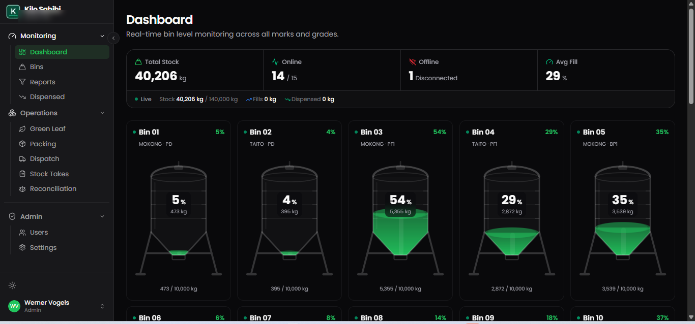Click the 54% label on Bin 03 header
The height and width of the screenshot is (324, 695).
pos(440,132)
